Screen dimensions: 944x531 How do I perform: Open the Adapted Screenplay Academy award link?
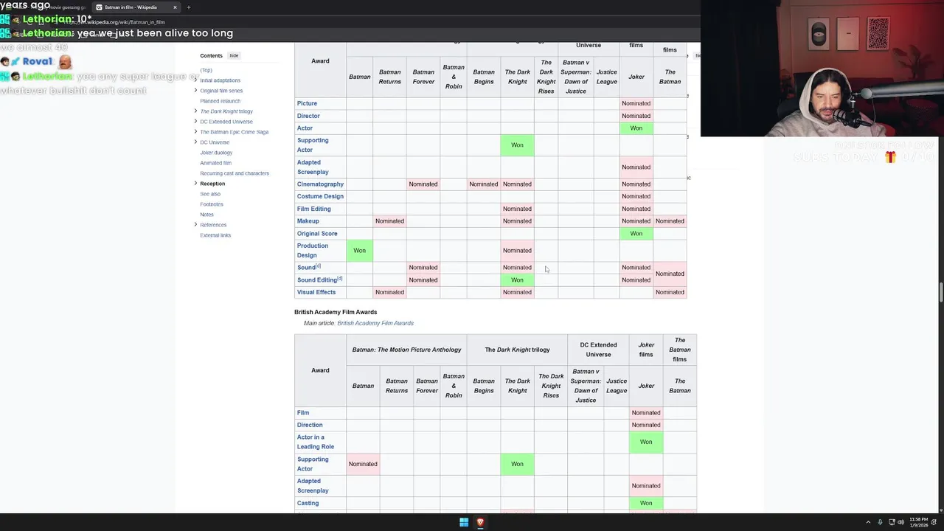pyautogui.click(x=313, y=167)
